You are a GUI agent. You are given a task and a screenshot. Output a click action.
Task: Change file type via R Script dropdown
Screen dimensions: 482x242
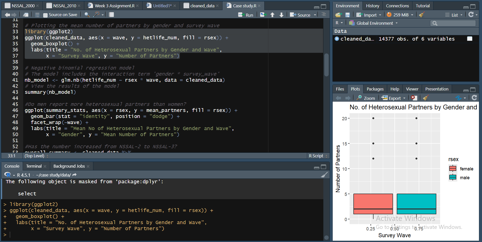pyautogui.click(x=318, y=156)
